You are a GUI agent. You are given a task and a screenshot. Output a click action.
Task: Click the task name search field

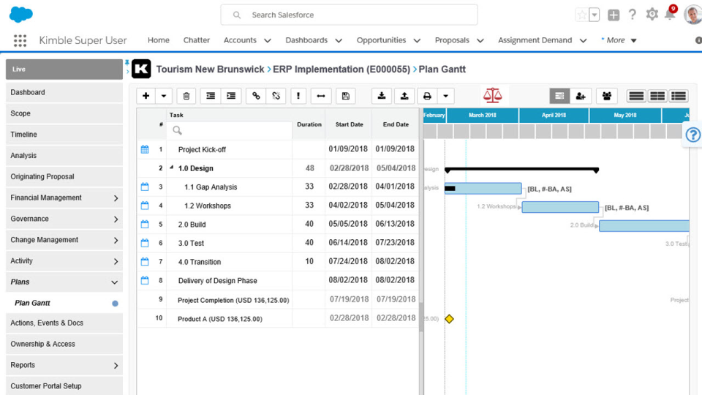tap(230, 130)
